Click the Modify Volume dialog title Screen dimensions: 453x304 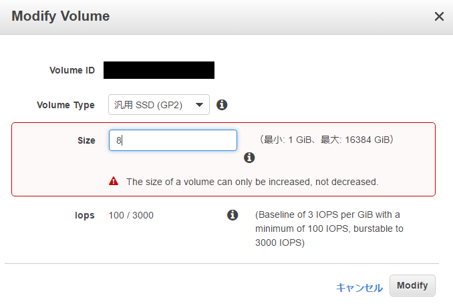[x=61, y=16]
